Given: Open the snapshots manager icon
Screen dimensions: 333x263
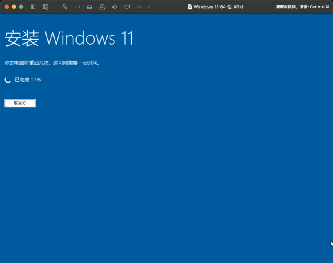Looking at the screenshot, I should (x=46, y=7).
